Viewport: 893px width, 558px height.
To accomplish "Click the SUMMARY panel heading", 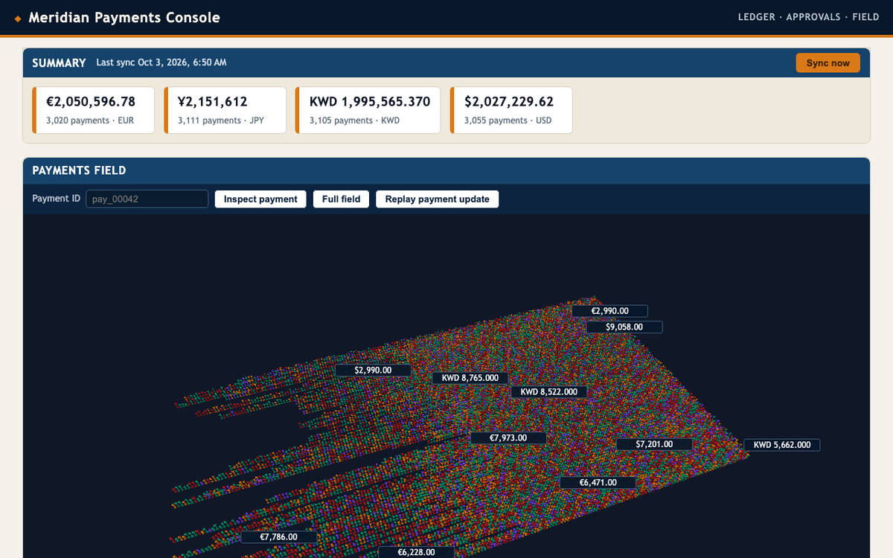I will tap(59, 63).
